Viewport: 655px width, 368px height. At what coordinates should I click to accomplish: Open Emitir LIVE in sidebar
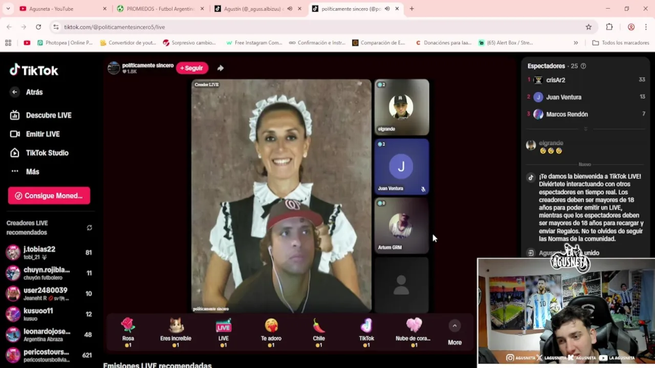tap(35, 134)
